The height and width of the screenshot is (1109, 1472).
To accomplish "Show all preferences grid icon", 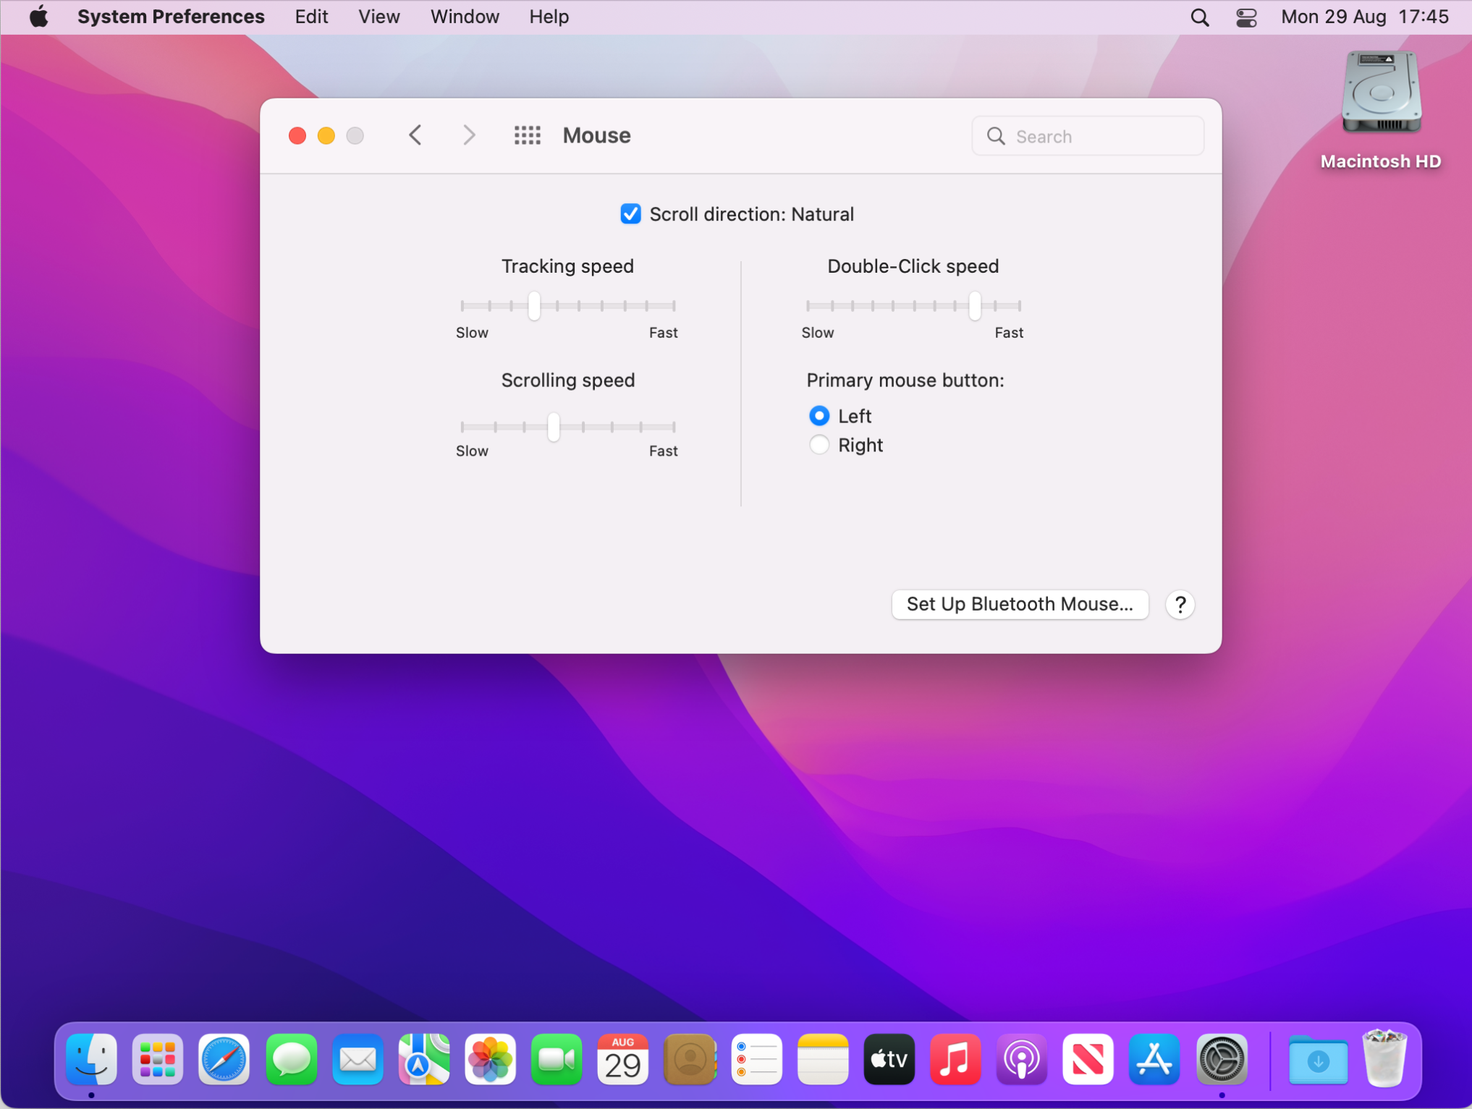I will pos(528,135).
